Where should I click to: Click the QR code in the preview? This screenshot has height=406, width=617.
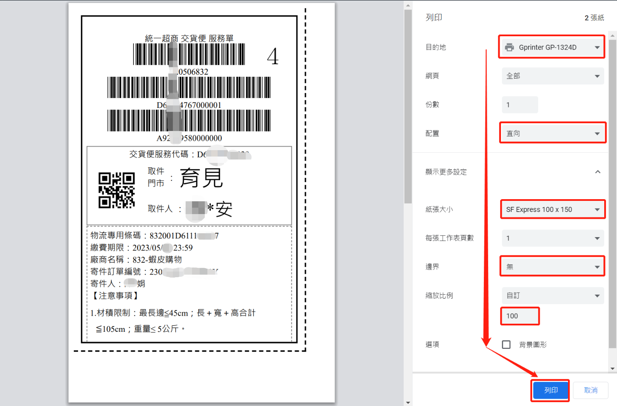(x=116, y=190)
